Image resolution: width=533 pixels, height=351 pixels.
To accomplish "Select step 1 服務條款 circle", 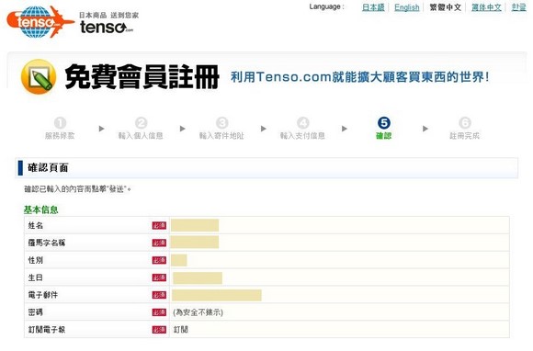I will pyautogui.click(x=60, y=122).
